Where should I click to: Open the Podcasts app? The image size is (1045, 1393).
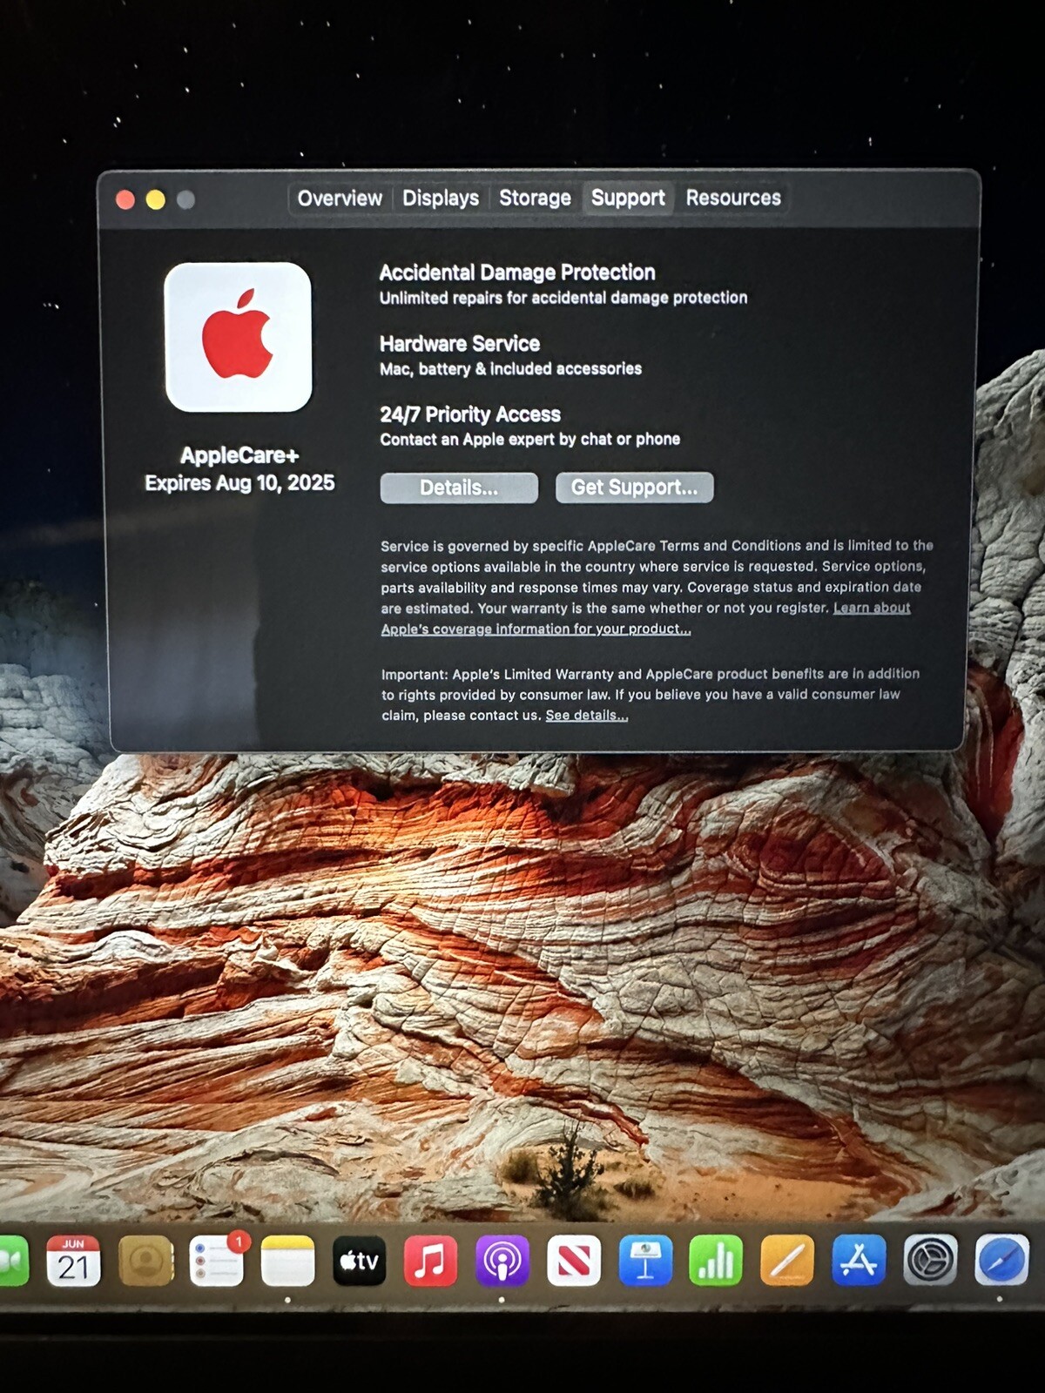click(502, 1260)
